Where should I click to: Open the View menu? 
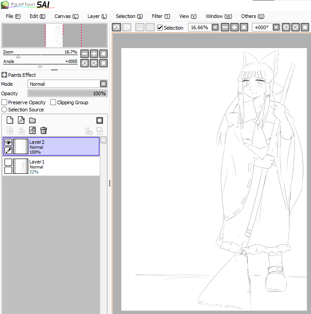[x=188, y=16]
